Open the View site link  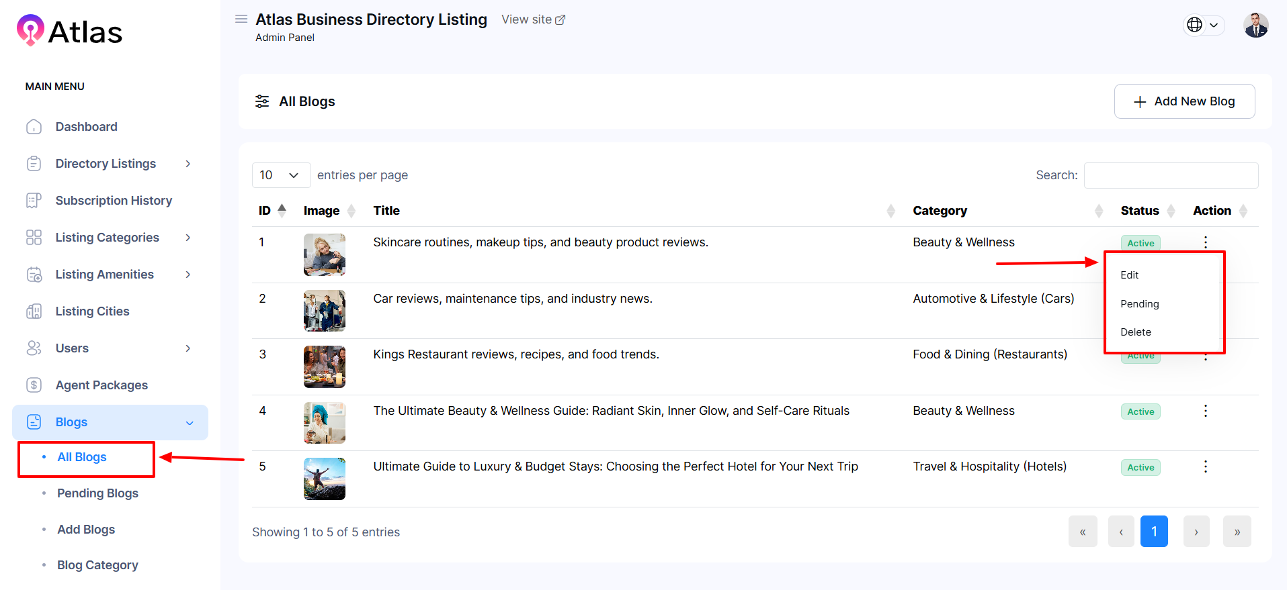pos(533,19)
